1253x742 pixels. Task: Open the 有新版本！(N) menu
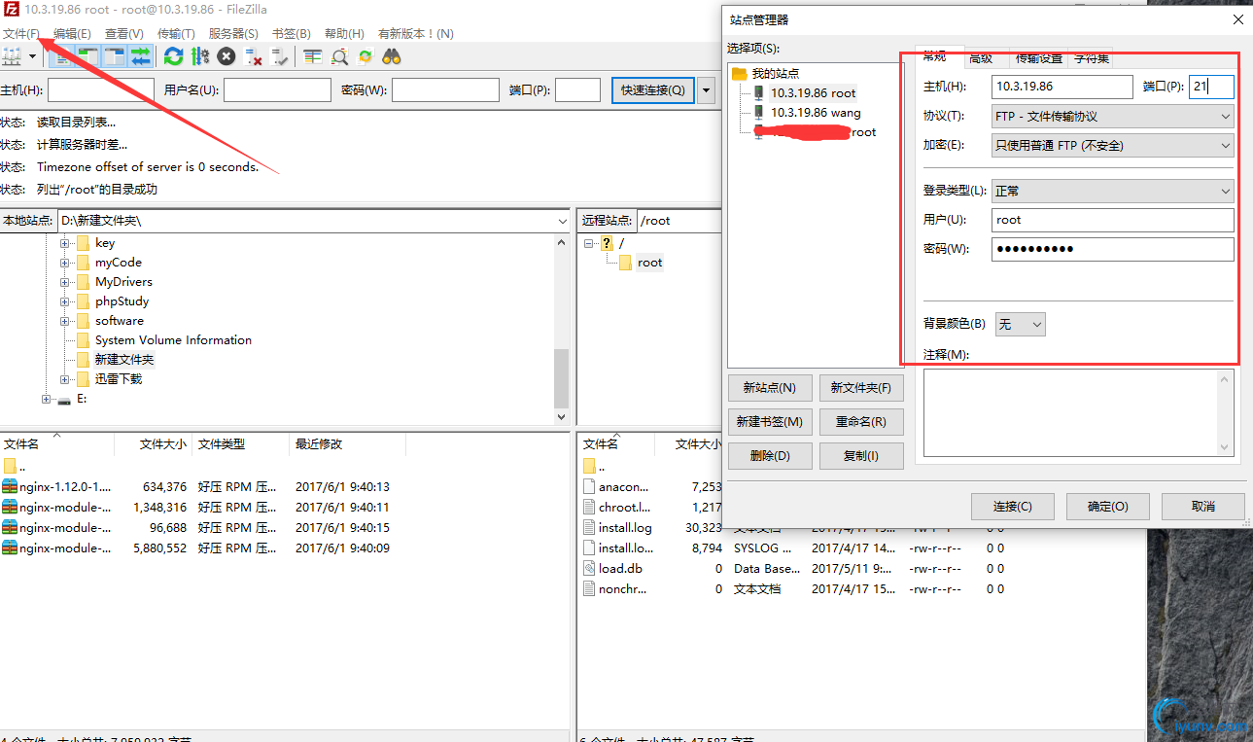[x=415, y=33]
